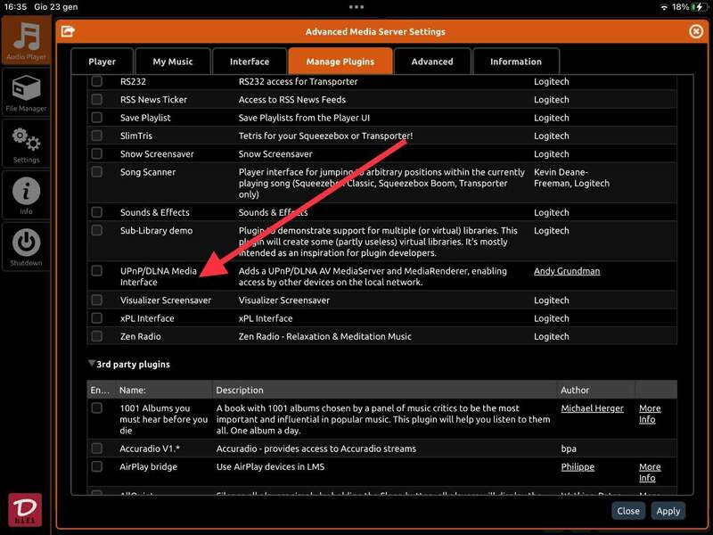Click the Apply button
This screenshot has width=713, height=535.
[668, 511]
